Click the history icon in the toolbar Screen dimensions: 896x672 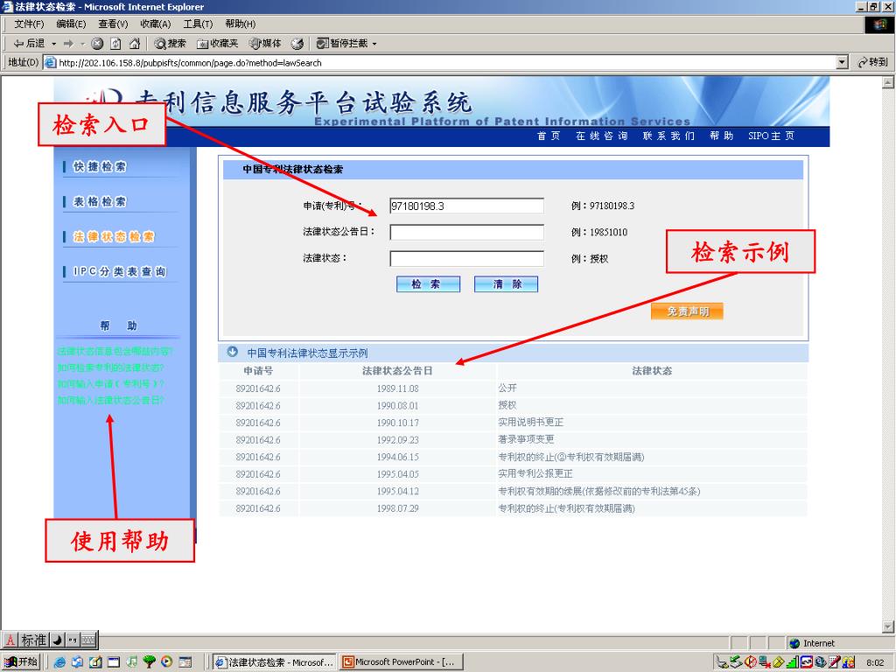click(297, 44)
